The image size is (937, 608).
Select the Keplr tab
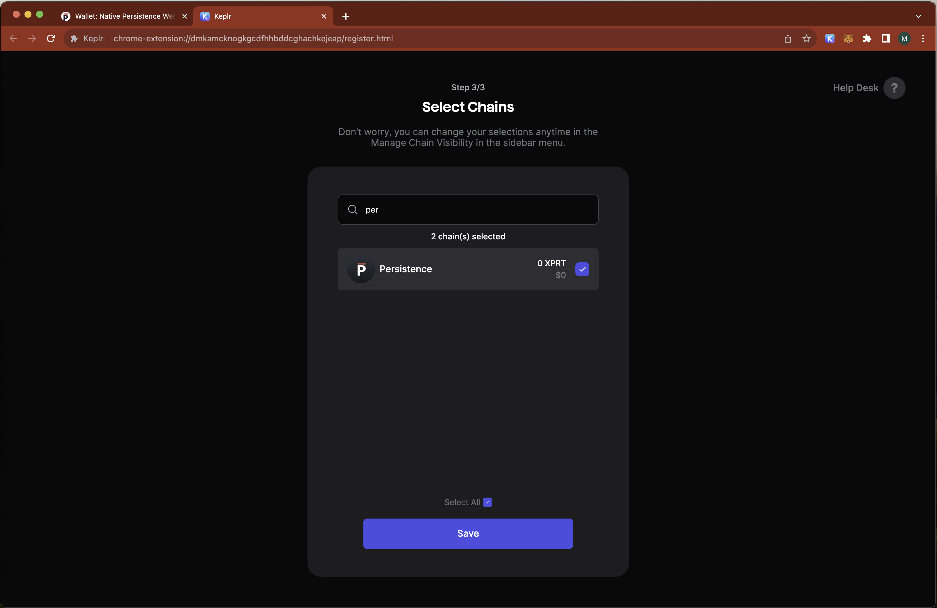point(260,16)
